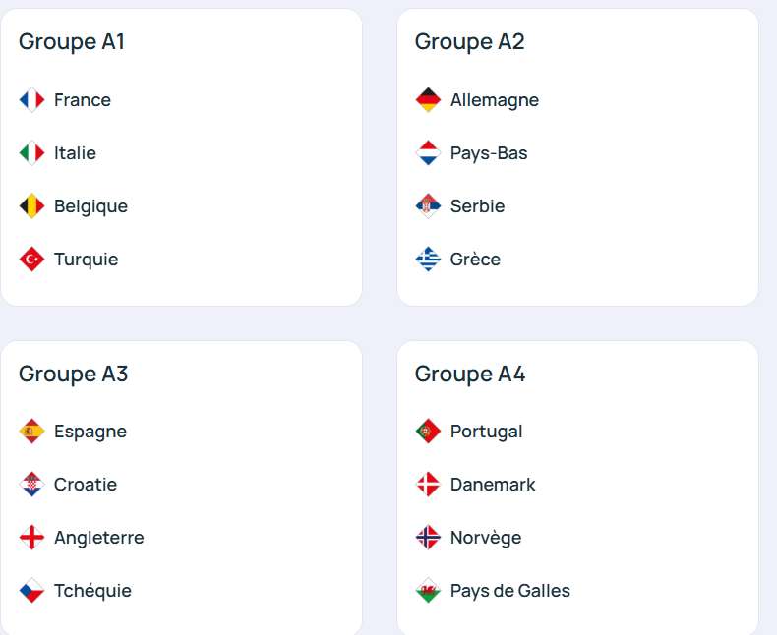Image resolution: width=777 pixels, height=635 pixels.
Task: Select the Belgique flag icon
Action: [x=31, y=206]
